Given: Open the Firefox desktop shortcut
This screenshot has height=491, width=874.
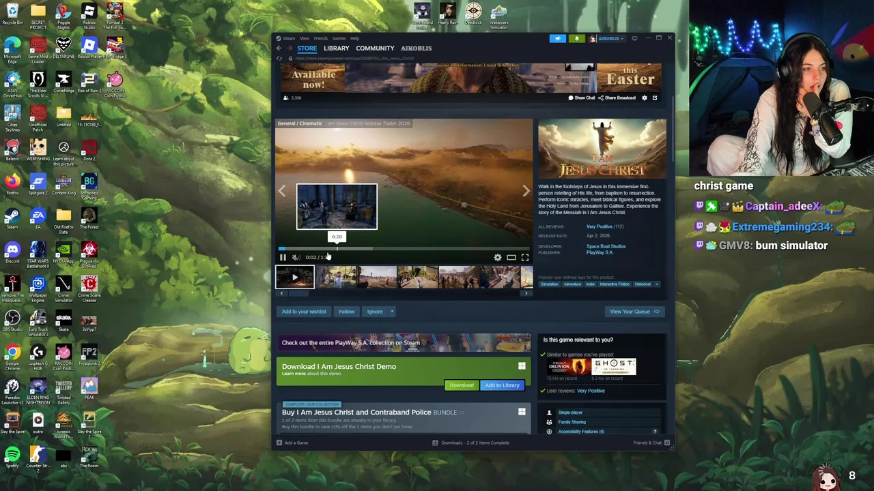Looking at the screenshot, I should pos(12,183).
